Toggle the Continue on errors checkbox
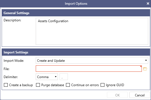 68,85
